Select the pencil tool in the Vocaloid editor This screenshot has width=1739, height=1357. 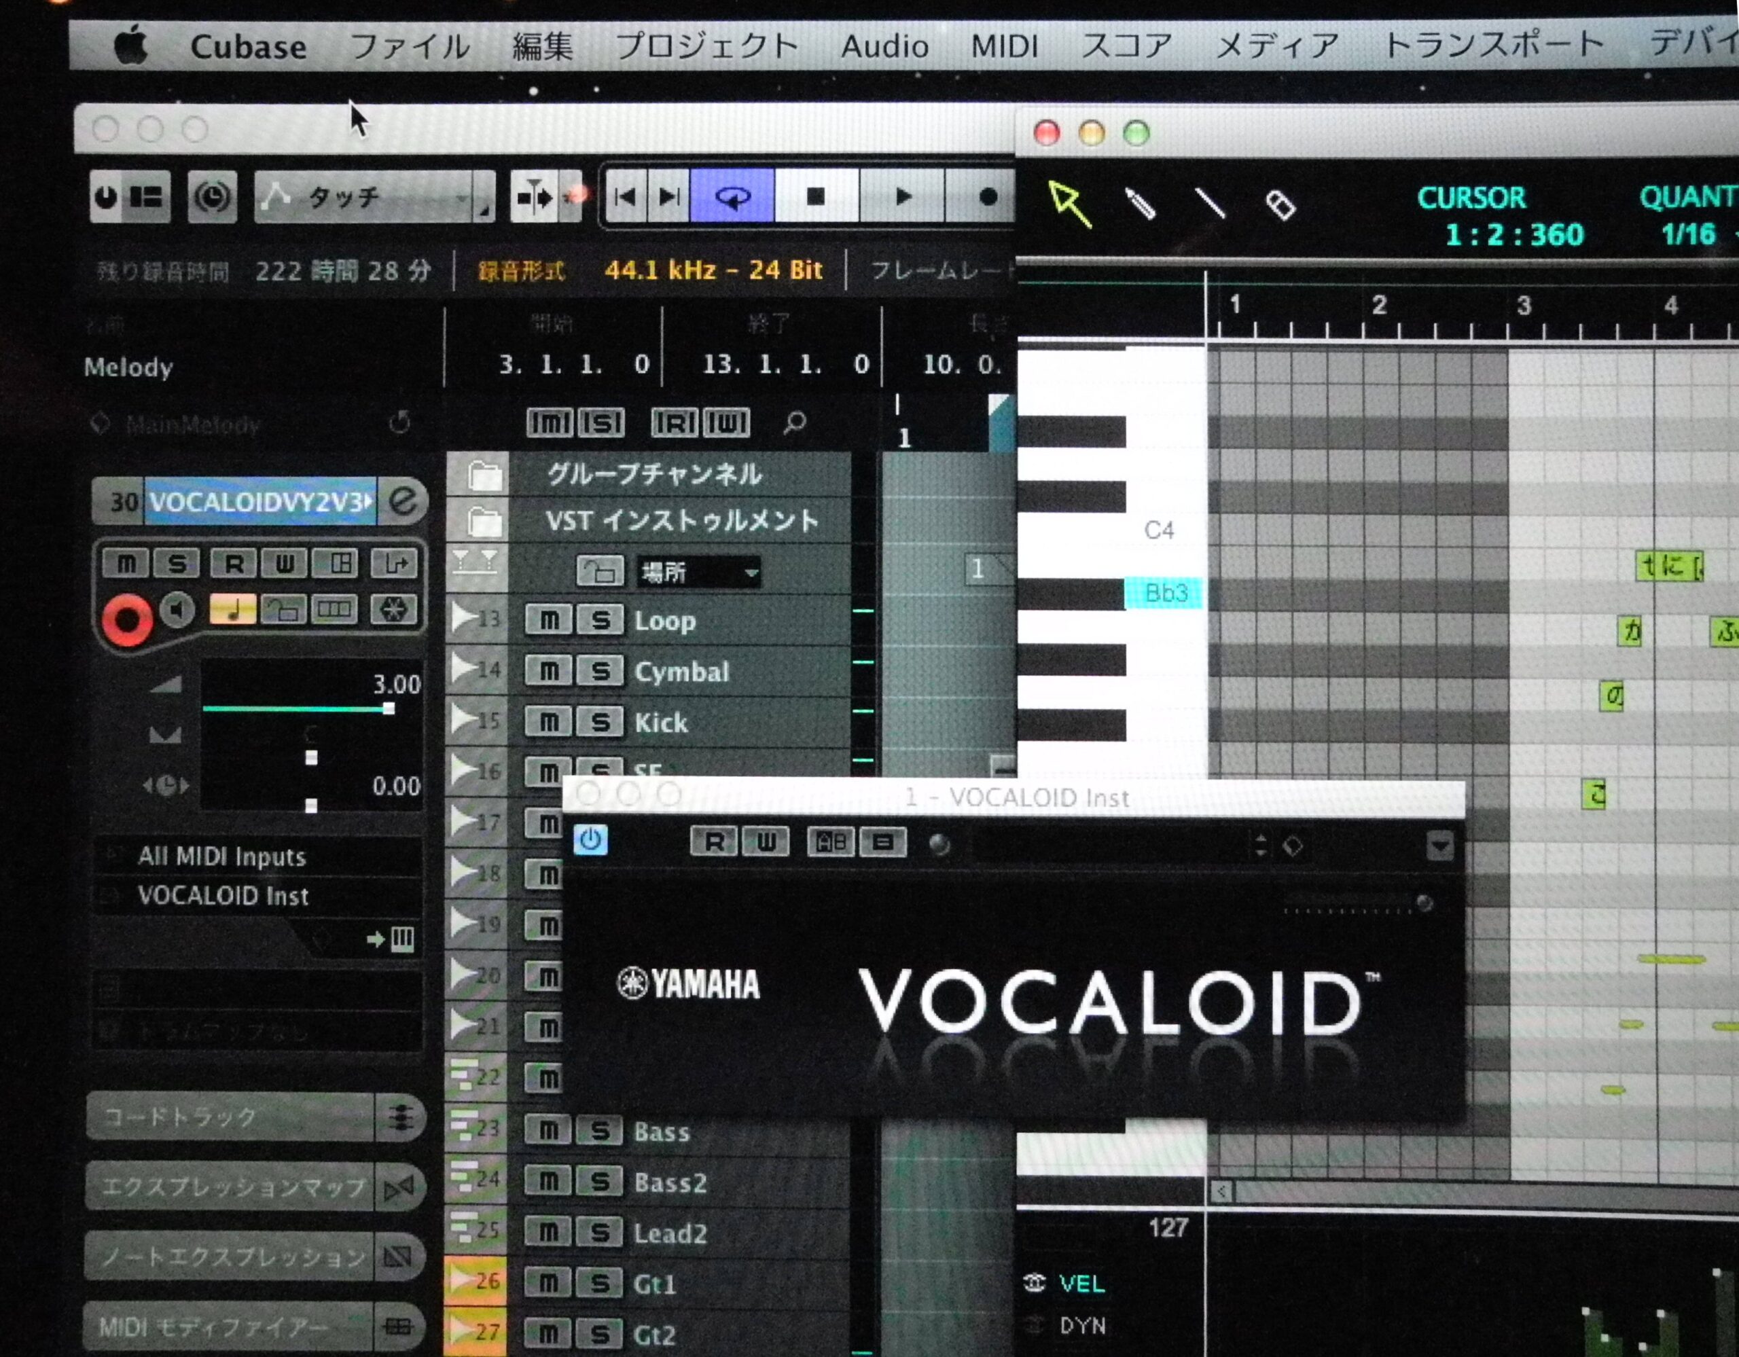coord(1139,204)
